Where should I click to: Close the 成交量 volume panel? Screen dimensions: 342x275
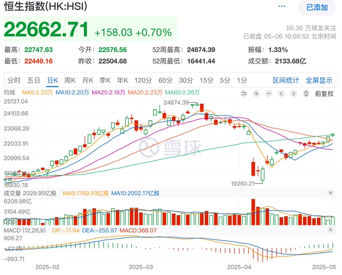click(330, 193)
